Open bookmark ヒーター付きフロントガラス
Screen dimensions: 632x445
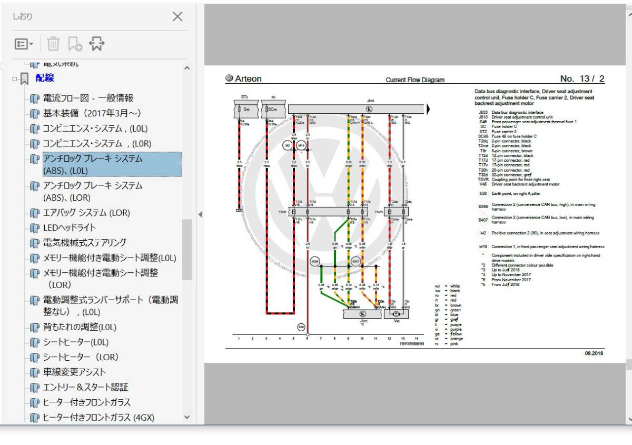pos(87,402)
